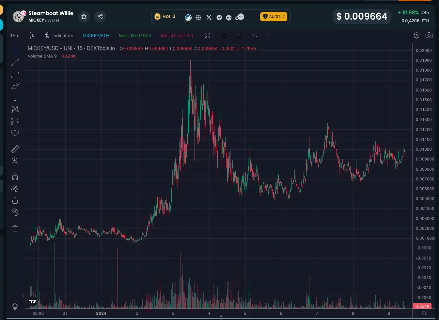Open the AUDIT: 2 badge
Image resolution: width=439 pixels, height=320 pixels.
tap(274, 17)
